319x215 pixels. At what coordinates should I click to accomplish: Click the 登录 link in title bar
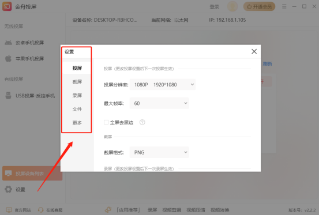[214, 7]
